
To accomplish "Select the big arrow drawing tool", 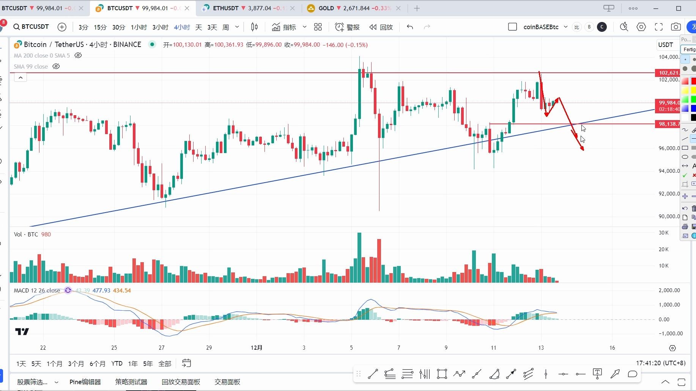I will tap(615, 374).
